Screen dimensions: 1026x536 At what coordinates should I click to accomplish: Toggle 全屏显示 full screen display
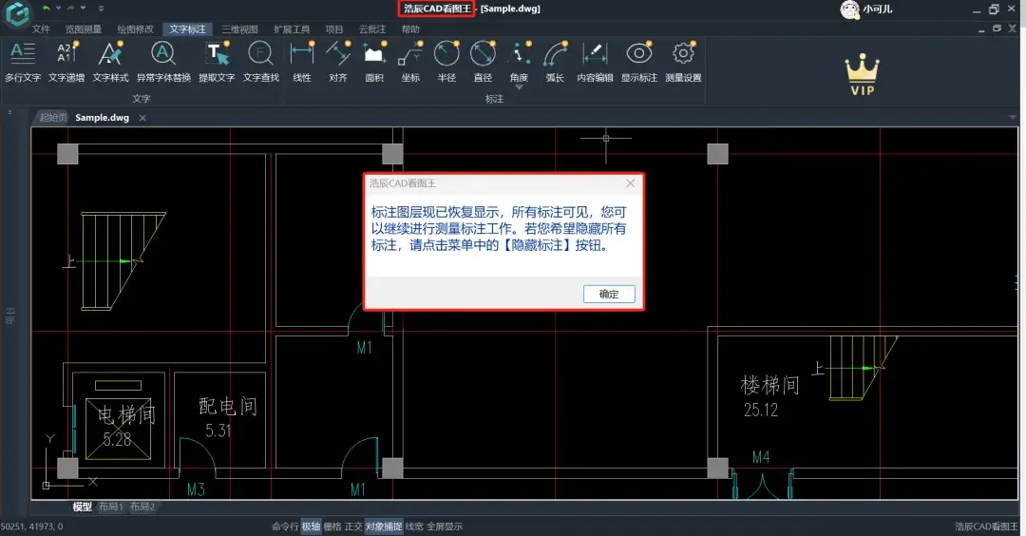[x=445, y=526]
